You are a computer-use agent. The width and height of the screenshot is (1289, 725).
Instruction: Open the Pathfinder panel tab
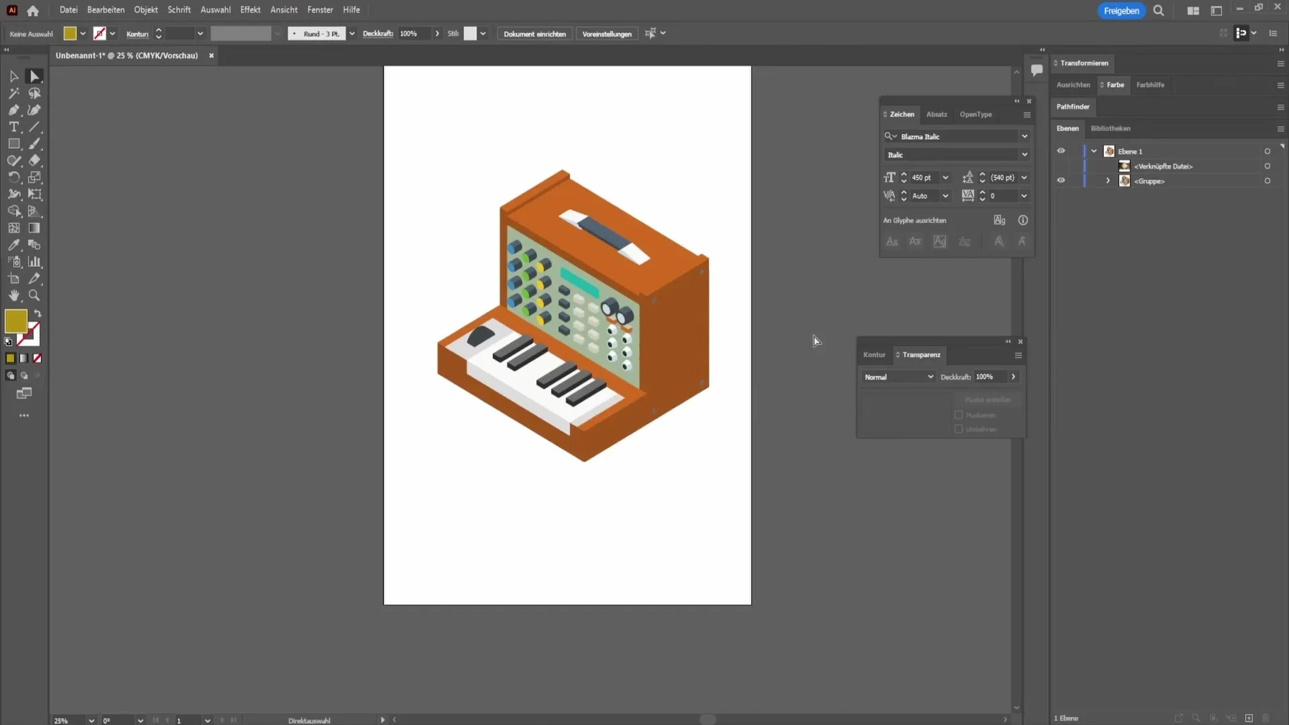click(1073, 107)
